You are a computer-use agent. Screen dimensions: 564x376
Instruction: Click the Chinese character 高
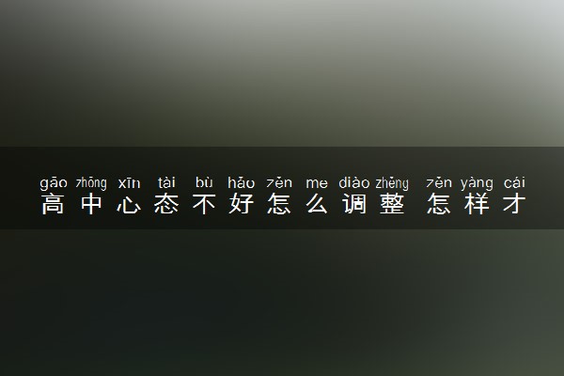coord(53,204)
